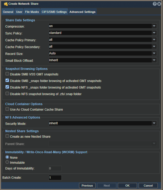Select the Immutable radio button

click(x=7, y=162)
